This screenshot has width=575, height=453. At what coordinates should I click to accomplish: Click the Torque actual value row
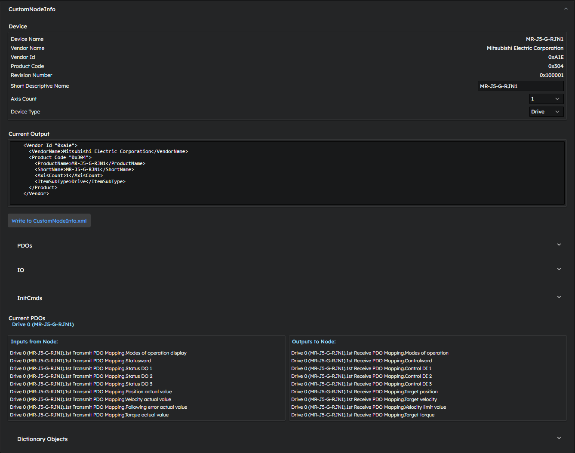[89, 415]
